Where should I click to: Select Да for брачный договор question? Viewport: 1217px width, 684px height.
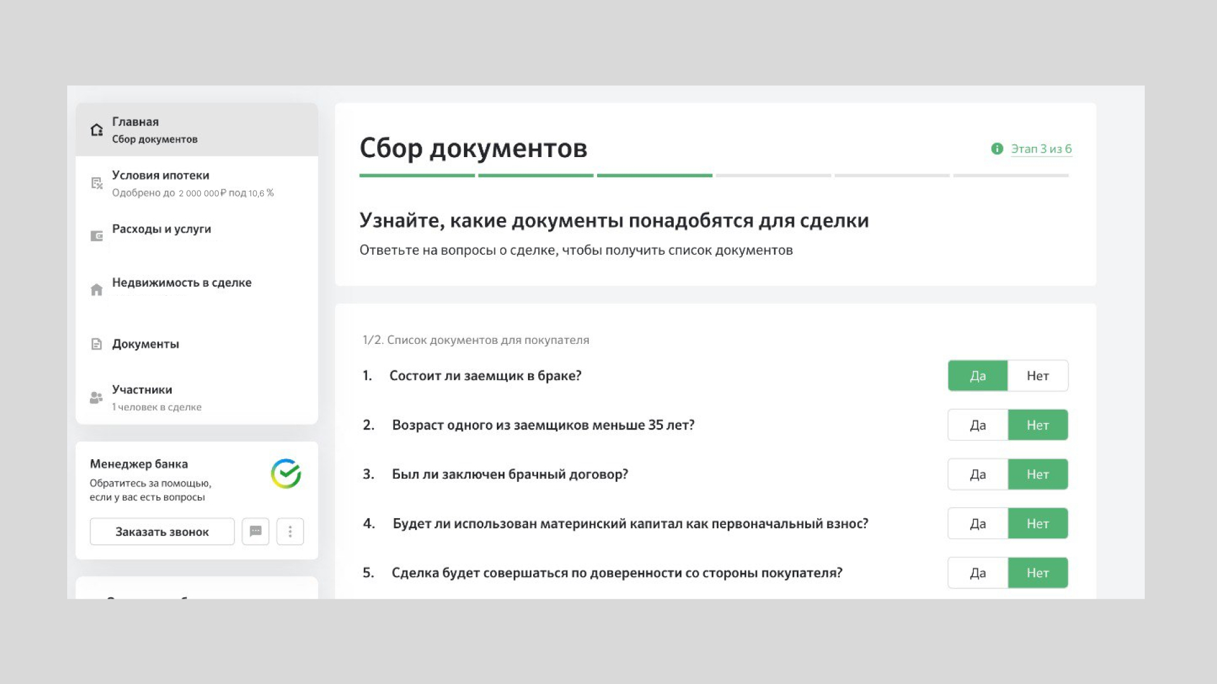point(977,474)
